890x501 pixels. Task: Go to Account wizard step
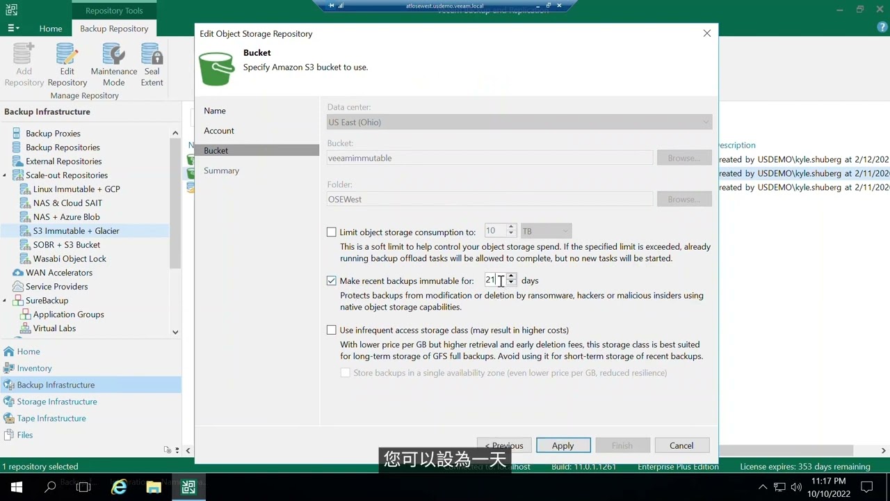[x=219, y=131]
